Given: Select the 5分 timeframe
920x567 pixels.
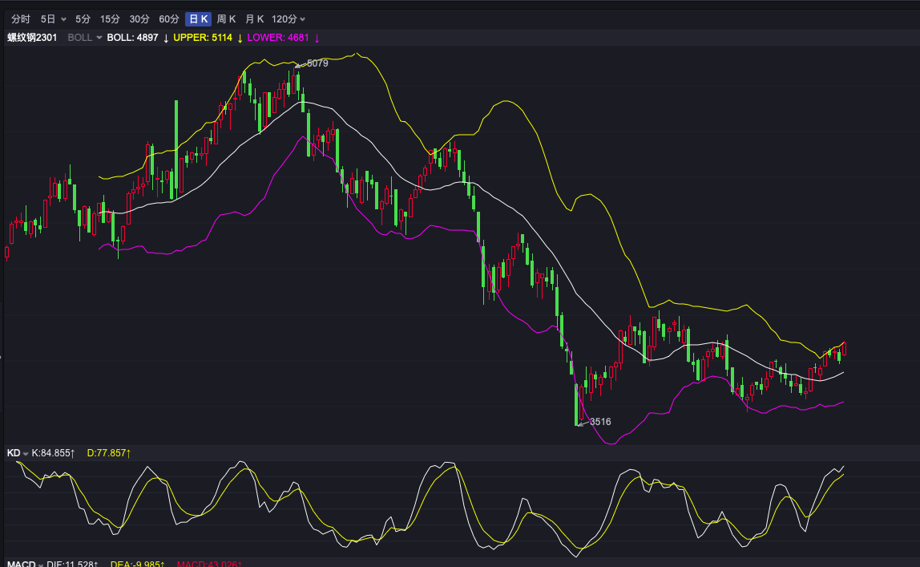Looking at the screenshot, I should 83,19.
